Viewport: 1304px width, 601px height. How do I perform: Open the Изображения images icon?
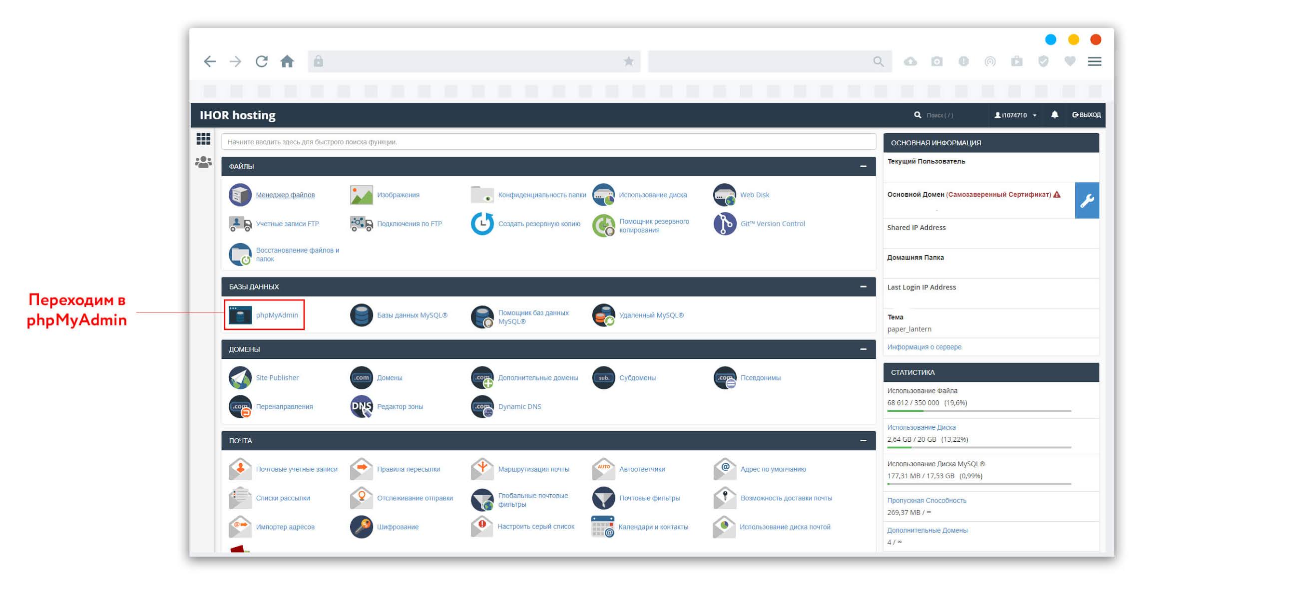click(362, 195)
